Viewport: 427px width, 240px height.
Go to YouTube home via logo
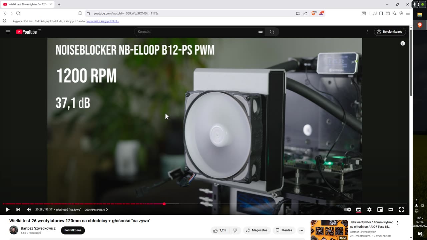pyautogui.click(x=26, y=32)
